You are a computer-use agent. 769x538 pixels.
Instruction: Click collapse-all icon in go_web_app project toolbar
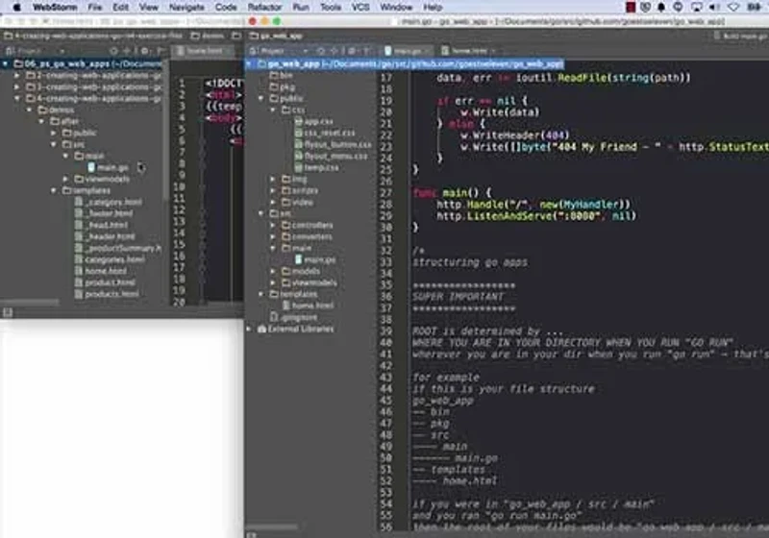click(335, 51)
